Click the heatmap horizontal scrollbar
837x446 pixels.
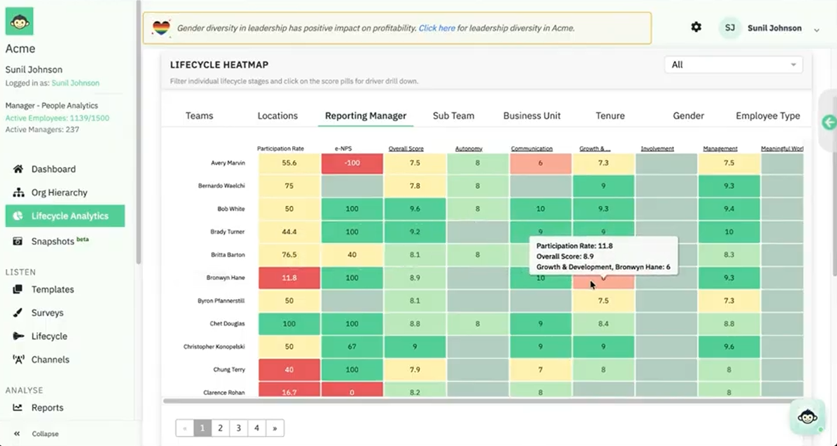[x=477, y=402]
